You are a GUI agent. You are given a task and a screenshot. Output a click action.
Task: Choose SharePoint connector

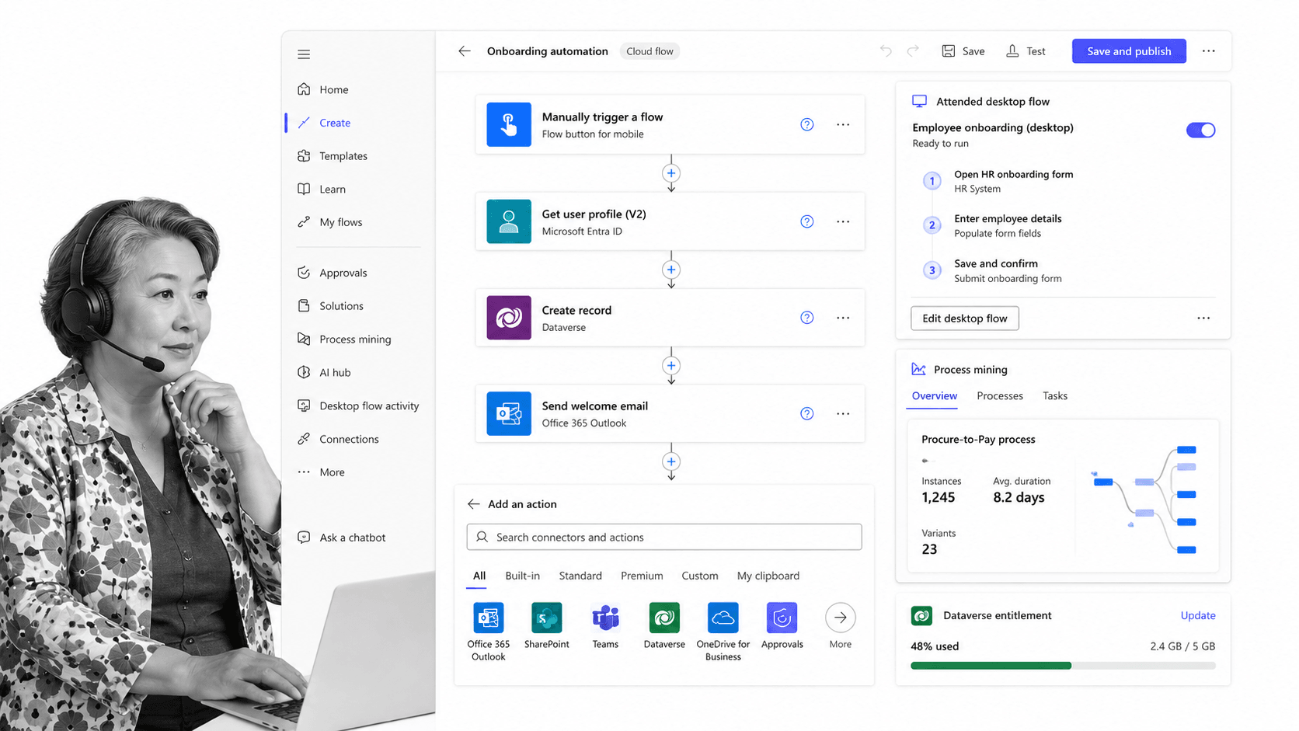547,626
